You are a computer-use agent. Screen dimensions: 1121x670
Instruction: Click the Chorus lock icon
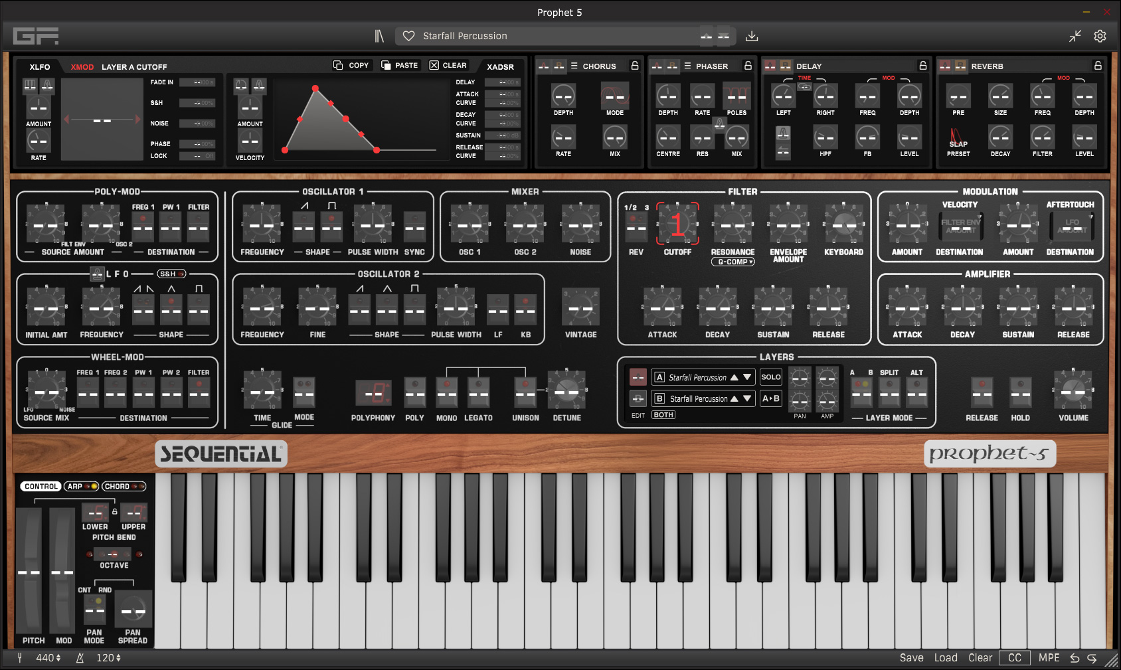pyautogui.click(x=635, y=66)
